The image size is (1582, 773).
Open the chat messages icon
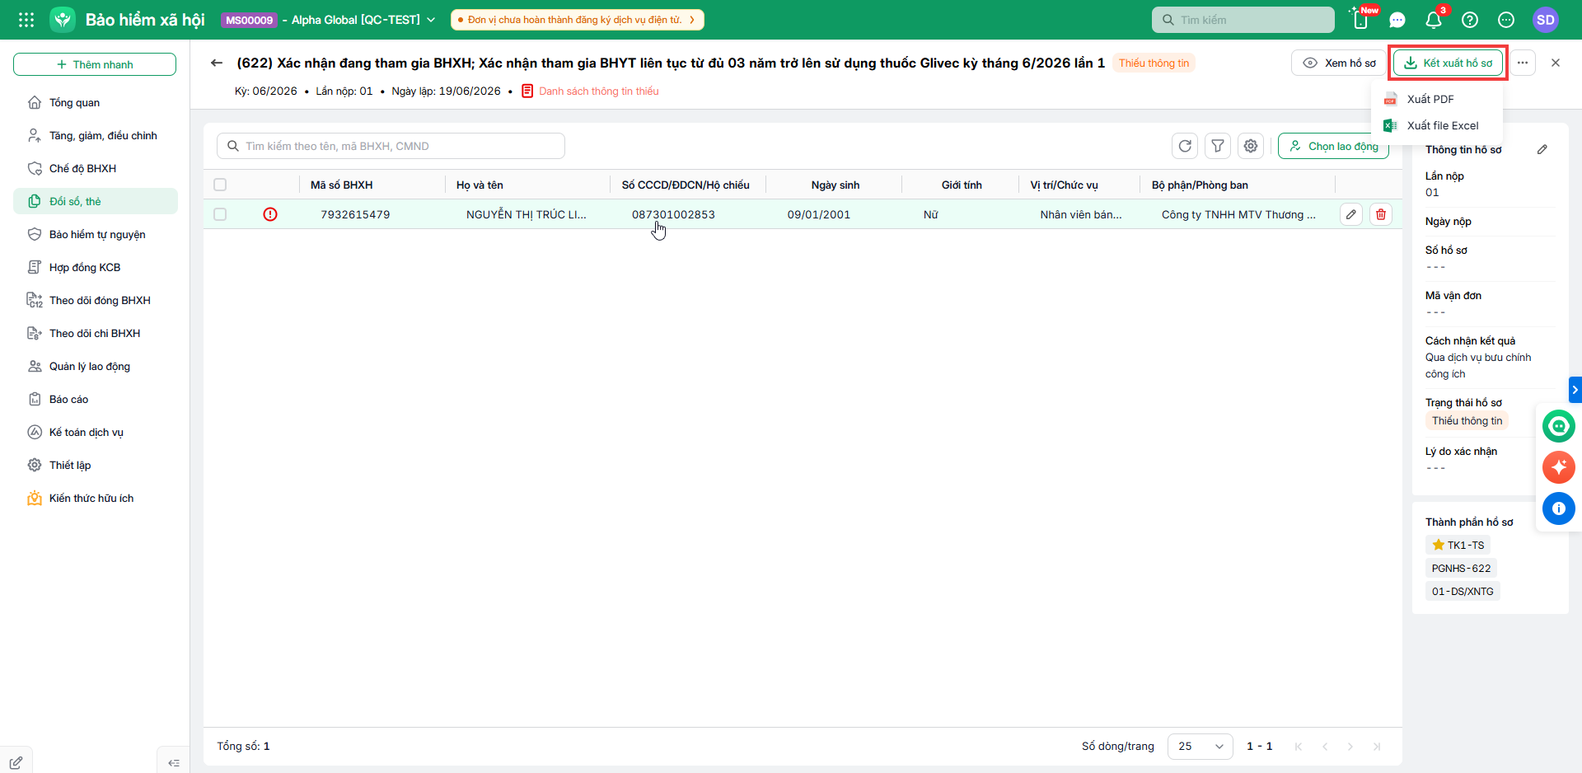(x=1397, y=20)
